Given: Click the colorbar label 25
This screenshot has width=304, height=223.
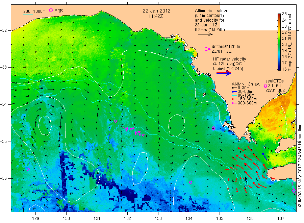Looking at the screenshot, I should [x=284, y=14].
